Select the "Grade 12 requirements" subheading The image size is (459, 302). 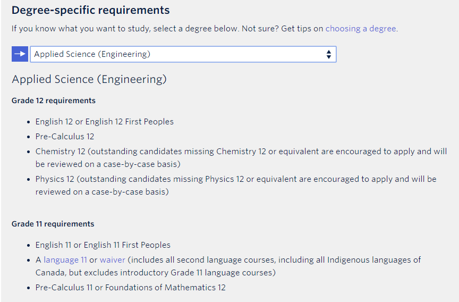54,100
